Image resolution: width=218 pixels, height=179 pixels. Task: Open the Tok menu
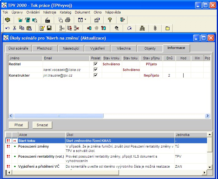[5, 12]
